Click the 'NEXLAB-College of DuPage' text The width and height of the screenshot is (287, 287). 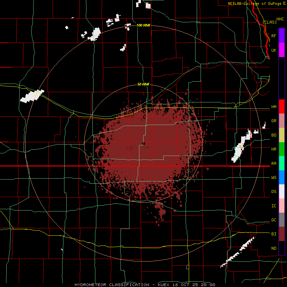(254, 4)
